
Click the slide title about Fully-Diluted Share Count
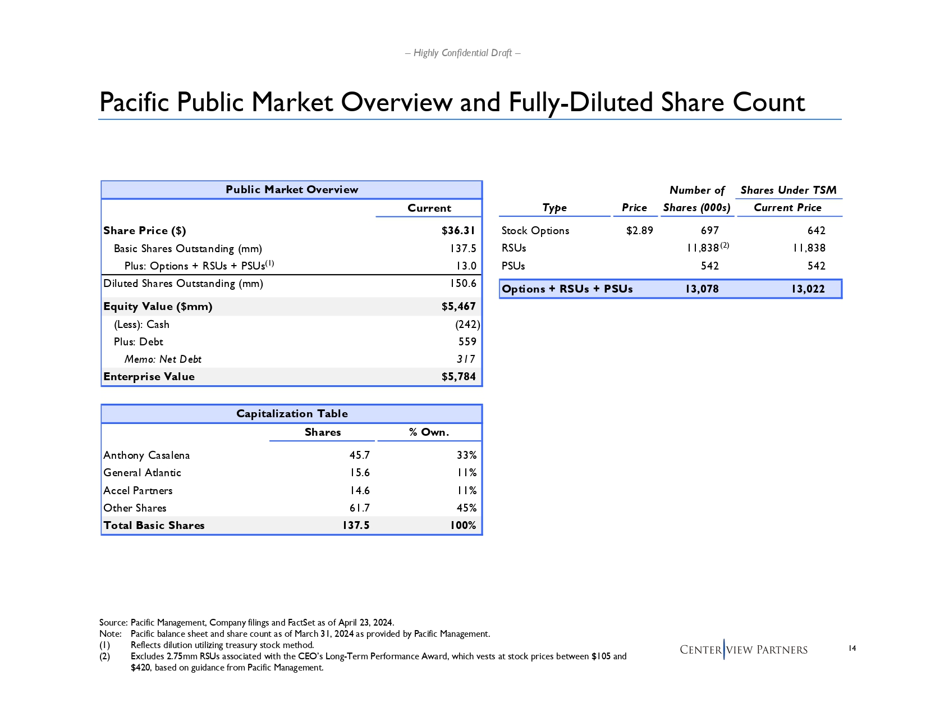point(452,102)
